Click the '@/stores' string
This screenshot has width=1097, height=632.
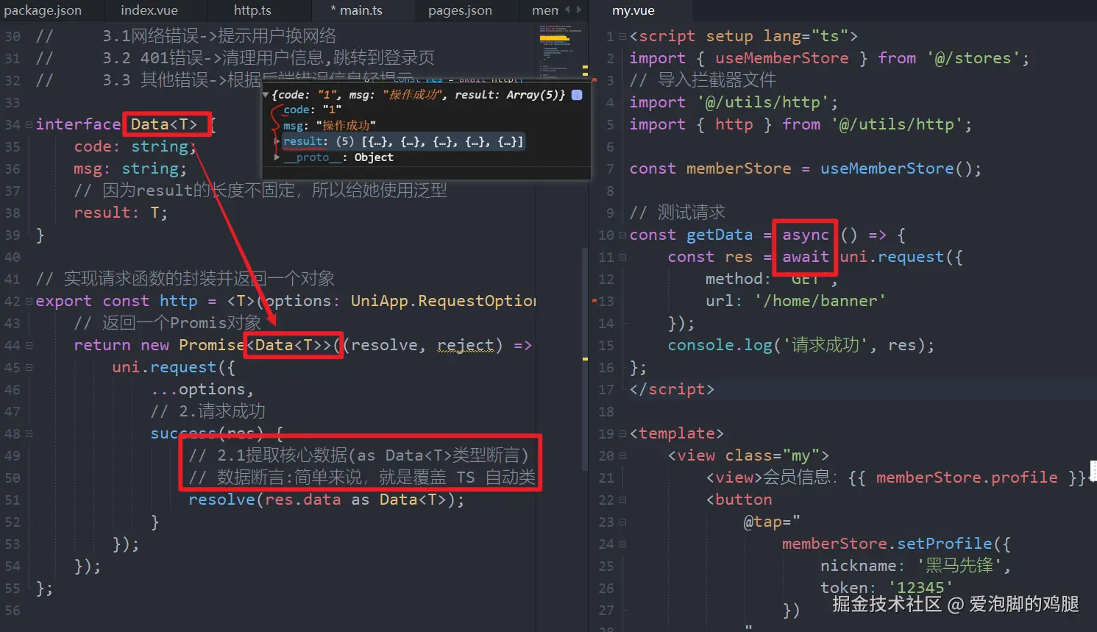(973, 58)
